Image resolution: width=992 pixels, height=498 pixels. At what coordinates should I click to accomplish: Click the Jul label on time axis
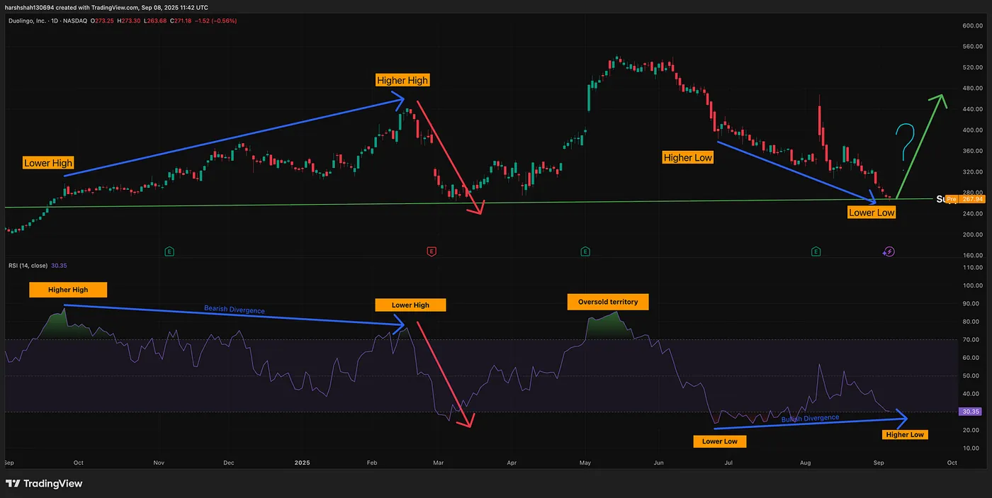(x=728, y=463)
